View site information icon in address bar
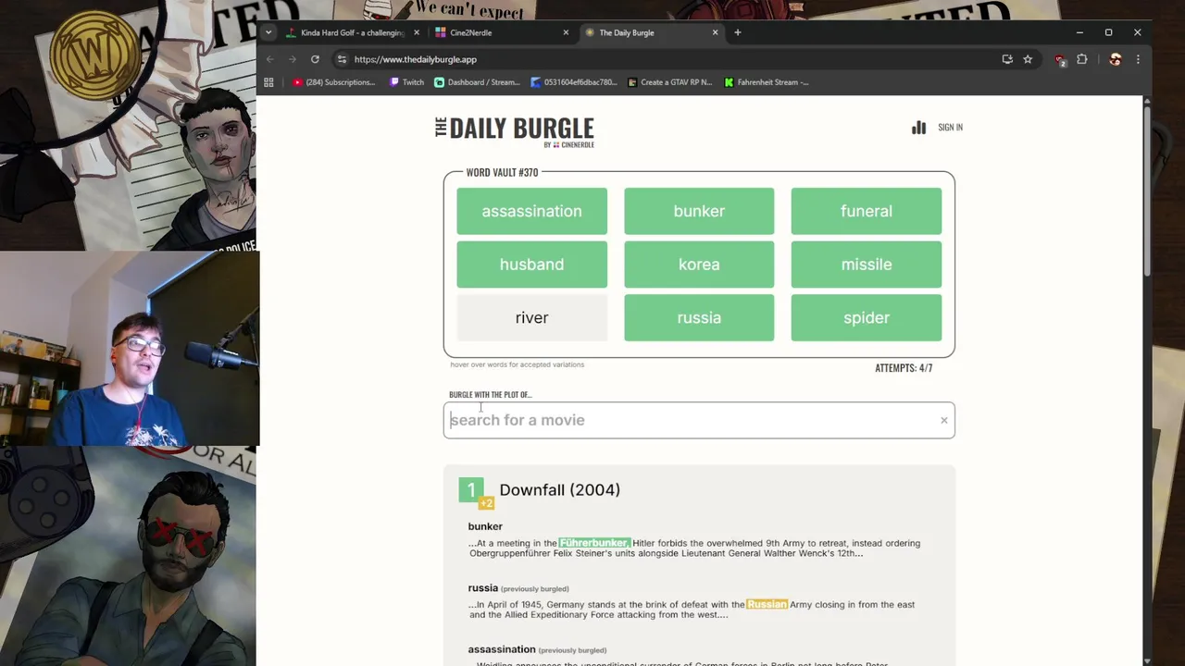 (342, 59)
